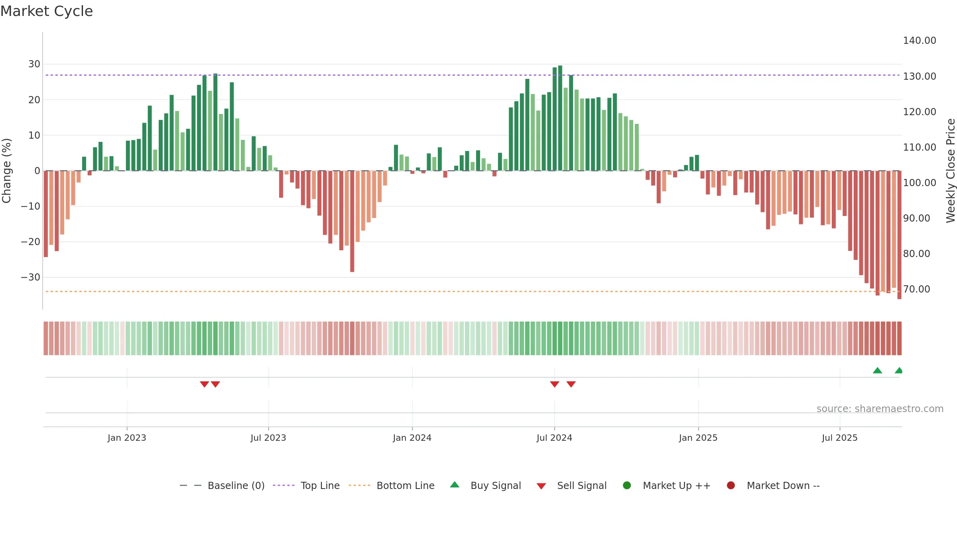Viewport: 957px width, 538px height.
Task: Select the last green buy signal triangle
Action: pyautogui.click(x=899, y=370)
